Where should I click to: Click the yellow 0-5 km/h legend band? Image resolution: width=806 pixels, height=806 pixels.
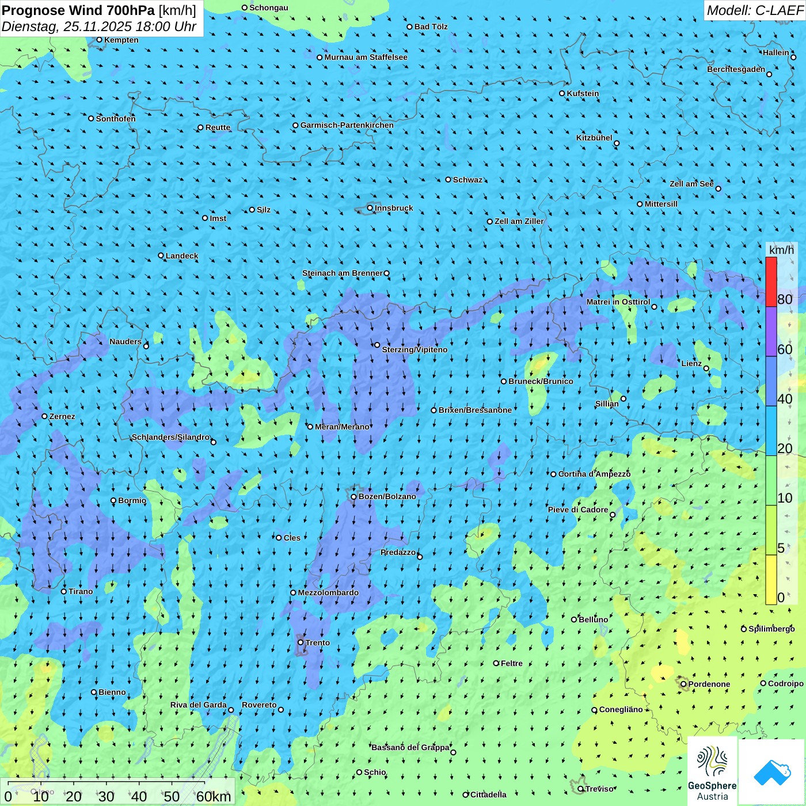point(771,580)
